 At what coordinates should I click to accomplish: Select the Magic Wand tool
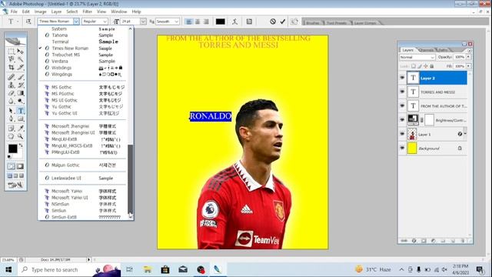click(x=21, y=59)
